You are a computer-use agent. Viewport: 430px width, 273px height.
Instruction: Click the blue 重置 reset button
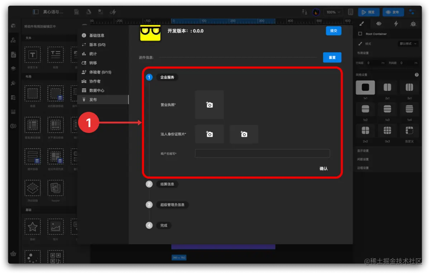tap(332, 57)
